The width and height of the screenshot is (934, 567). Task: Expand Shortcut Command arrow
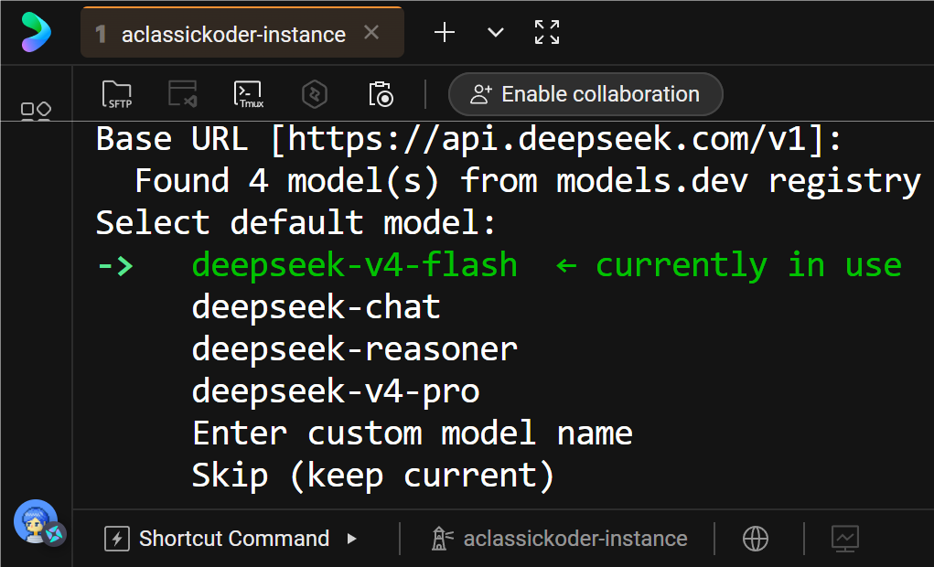(x=352, y=539)
